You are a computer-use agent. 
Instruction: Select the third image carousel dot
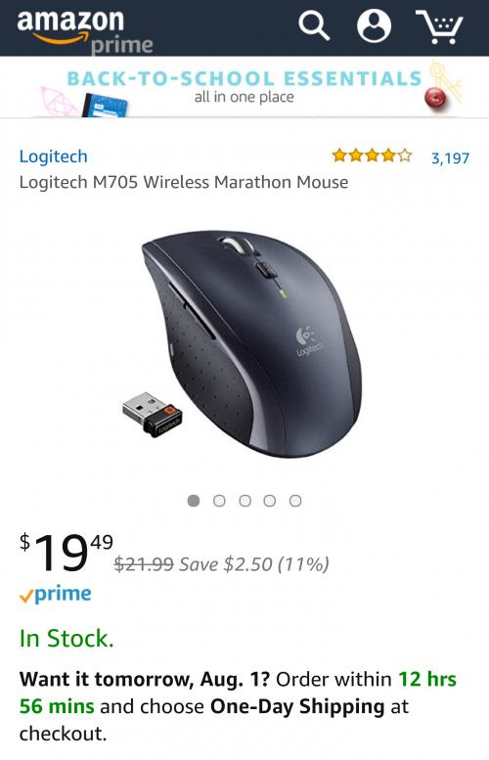click(244, 501)
